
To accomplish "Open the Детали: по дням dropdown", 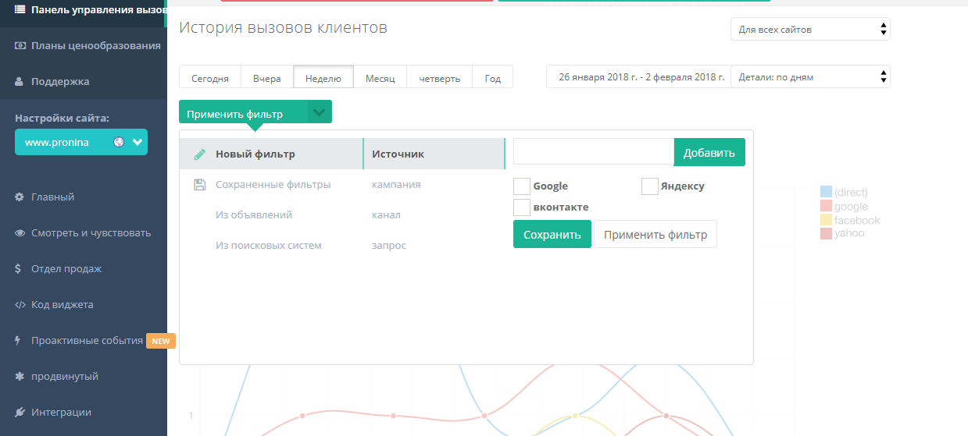I will (x=811, y=76).
